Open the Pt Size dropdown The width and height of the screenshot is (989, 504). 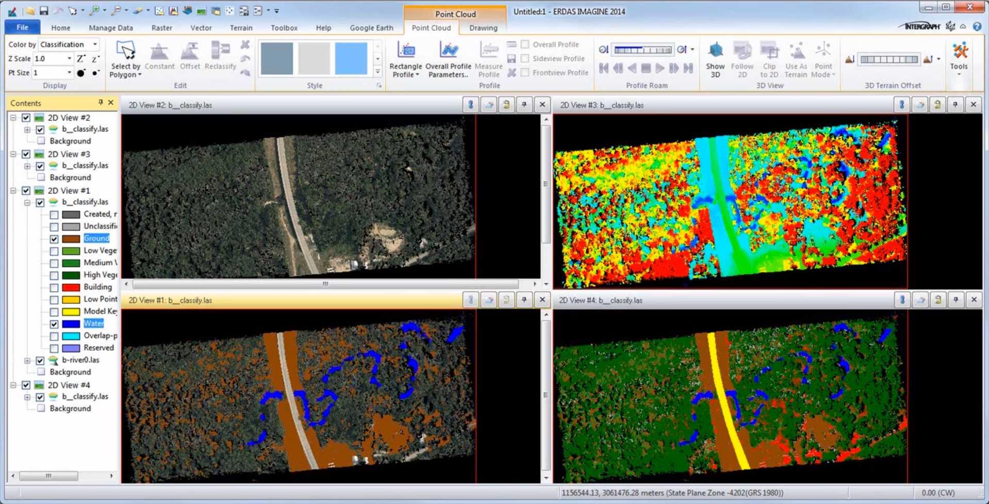tap(69, 73)
